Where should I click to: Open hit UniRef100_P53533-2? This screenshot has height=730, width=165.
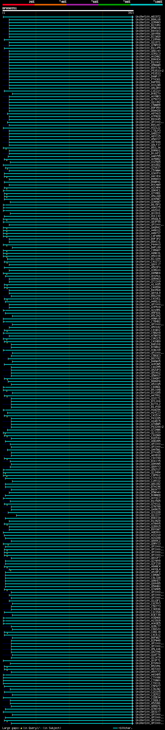pos(150,71)
